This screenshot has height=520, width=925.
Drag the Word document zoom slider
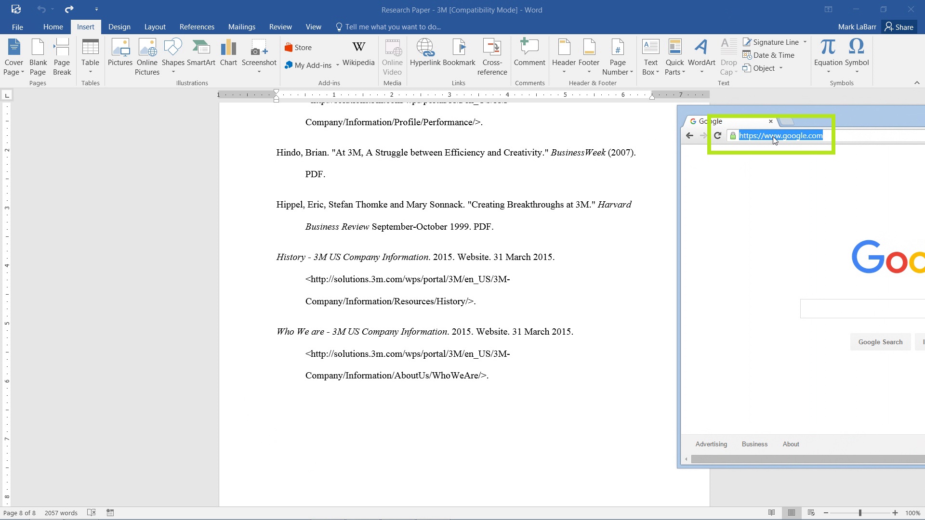click(861, 513)
